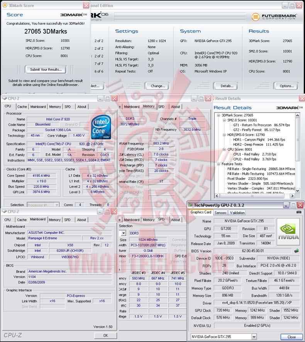305x342 pixels.
Task: Open the Processor #1 selection dropdown
Action: pos(57,205)
